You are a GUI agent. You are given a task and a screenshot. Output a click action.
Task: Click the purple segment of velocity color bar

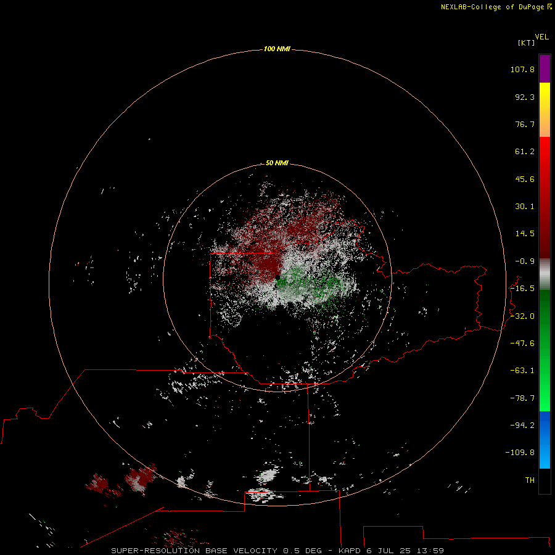(x=545, y=68)
